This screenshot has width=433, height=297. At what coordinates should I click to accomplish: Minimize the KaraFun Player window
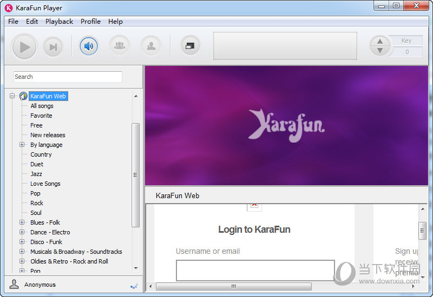pos(382,6)
